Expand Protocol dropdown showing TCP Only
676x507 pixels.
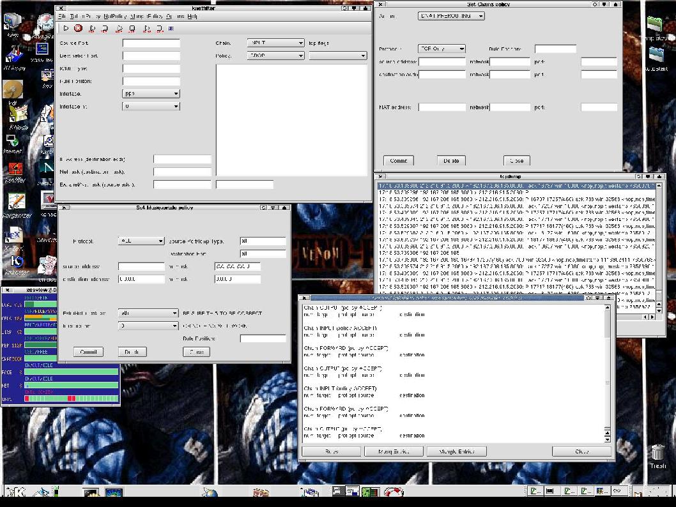[442, 49]
